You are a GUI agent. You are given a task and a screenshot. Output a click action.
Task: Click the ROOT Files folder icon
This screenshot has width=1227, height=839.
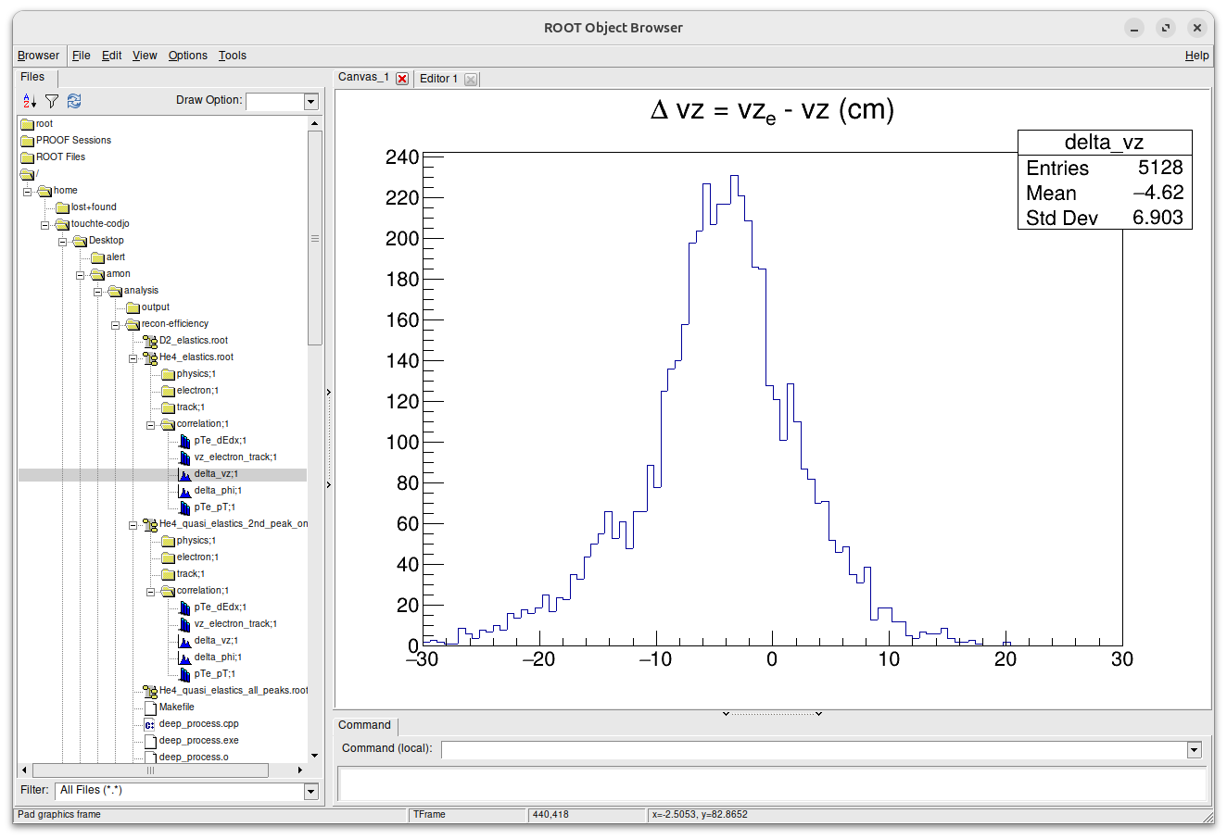27,157
